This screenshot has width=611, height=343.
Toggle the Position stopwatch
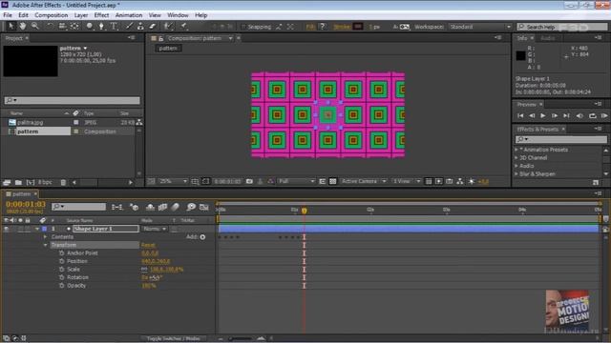61,261
